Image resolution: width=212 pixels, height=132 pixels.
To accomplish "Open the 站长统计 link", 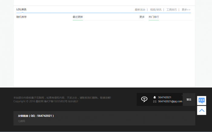I will (73, 101).
